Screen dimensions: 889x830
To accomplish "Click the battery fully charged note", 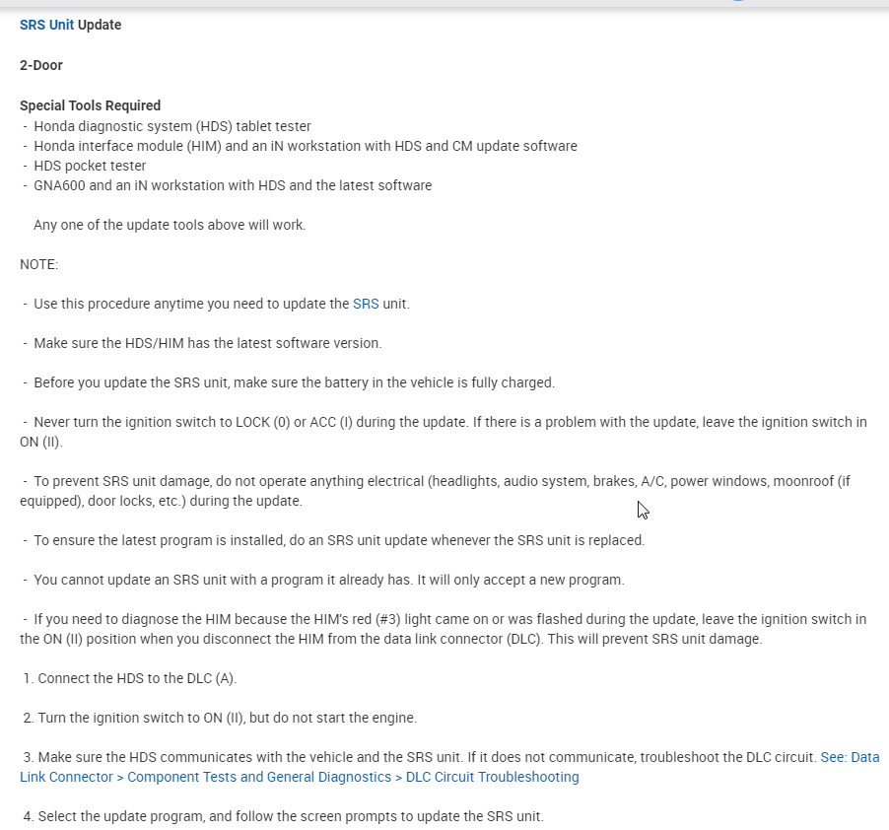I will coord(294,382).
